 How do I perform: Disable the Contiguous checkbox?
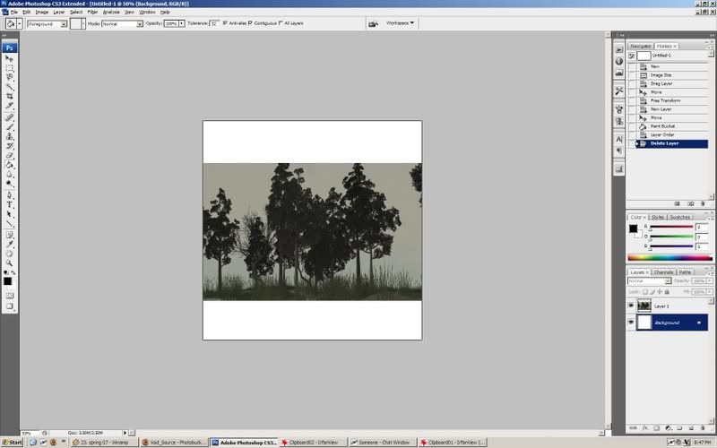click(x=250, y=23)
